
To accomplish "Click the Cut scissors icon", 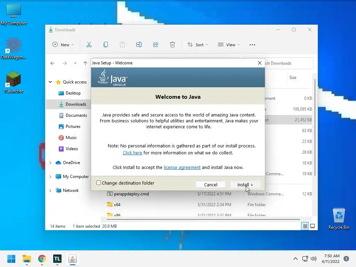I will point(89,45).
